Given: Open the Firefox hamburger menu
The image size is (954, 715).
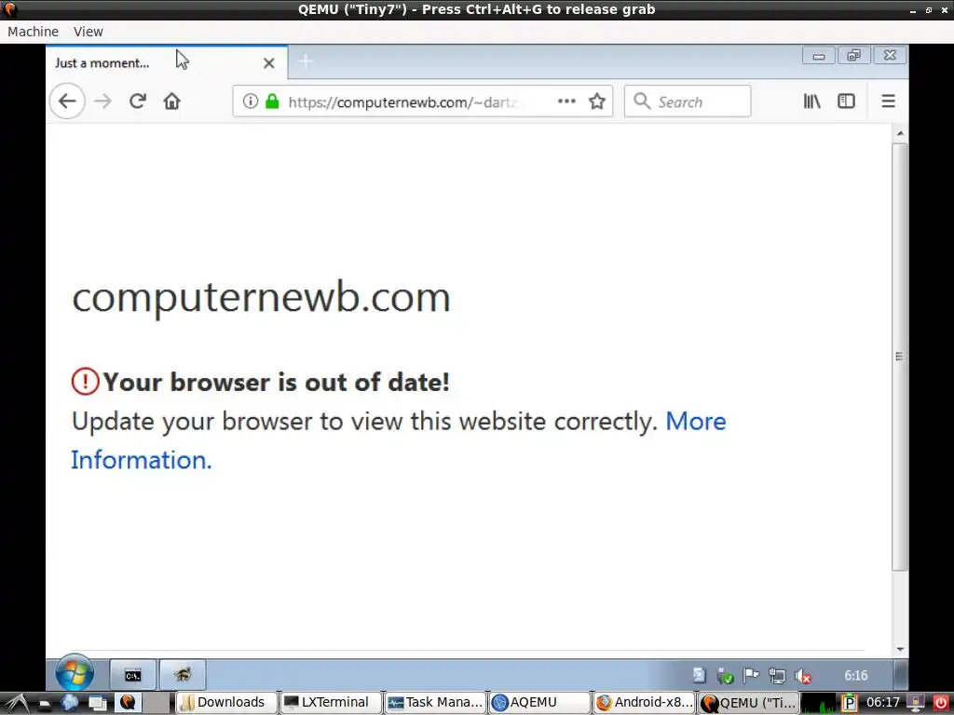Looking at the screenshot, I should (x=888, y=101).
